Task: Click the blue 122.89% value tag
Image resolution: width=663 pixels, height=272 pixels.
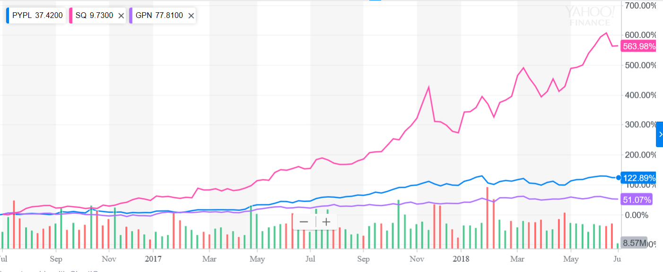Action: 638,178
